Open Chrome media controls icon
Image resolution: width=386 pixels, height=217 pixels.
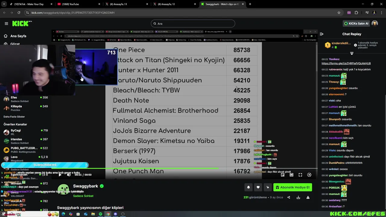(x=367, y=13)
